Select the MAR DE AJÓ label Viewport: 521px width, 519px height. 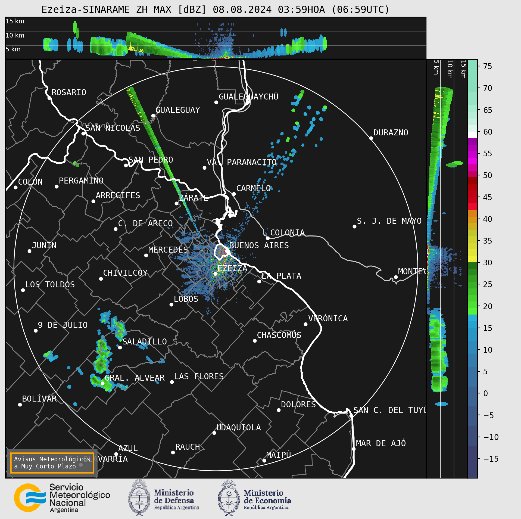coord(381,443)
